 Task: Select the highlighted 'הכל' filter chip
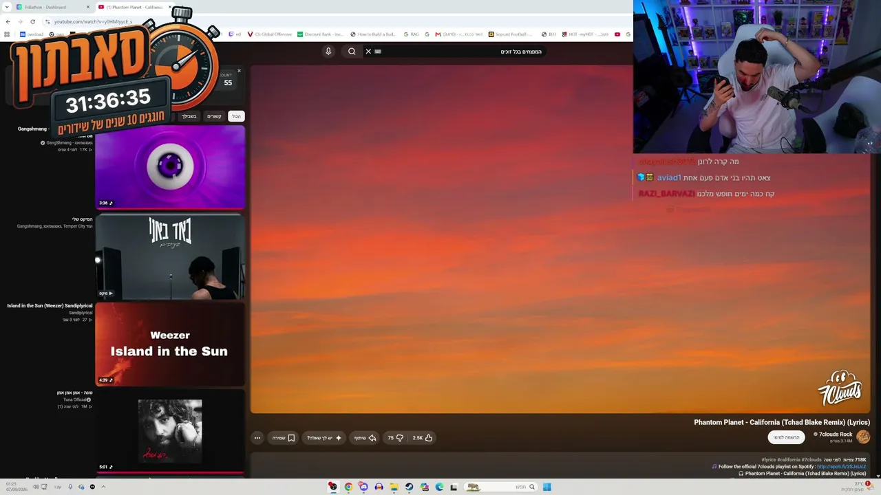(x=236, y=116)
